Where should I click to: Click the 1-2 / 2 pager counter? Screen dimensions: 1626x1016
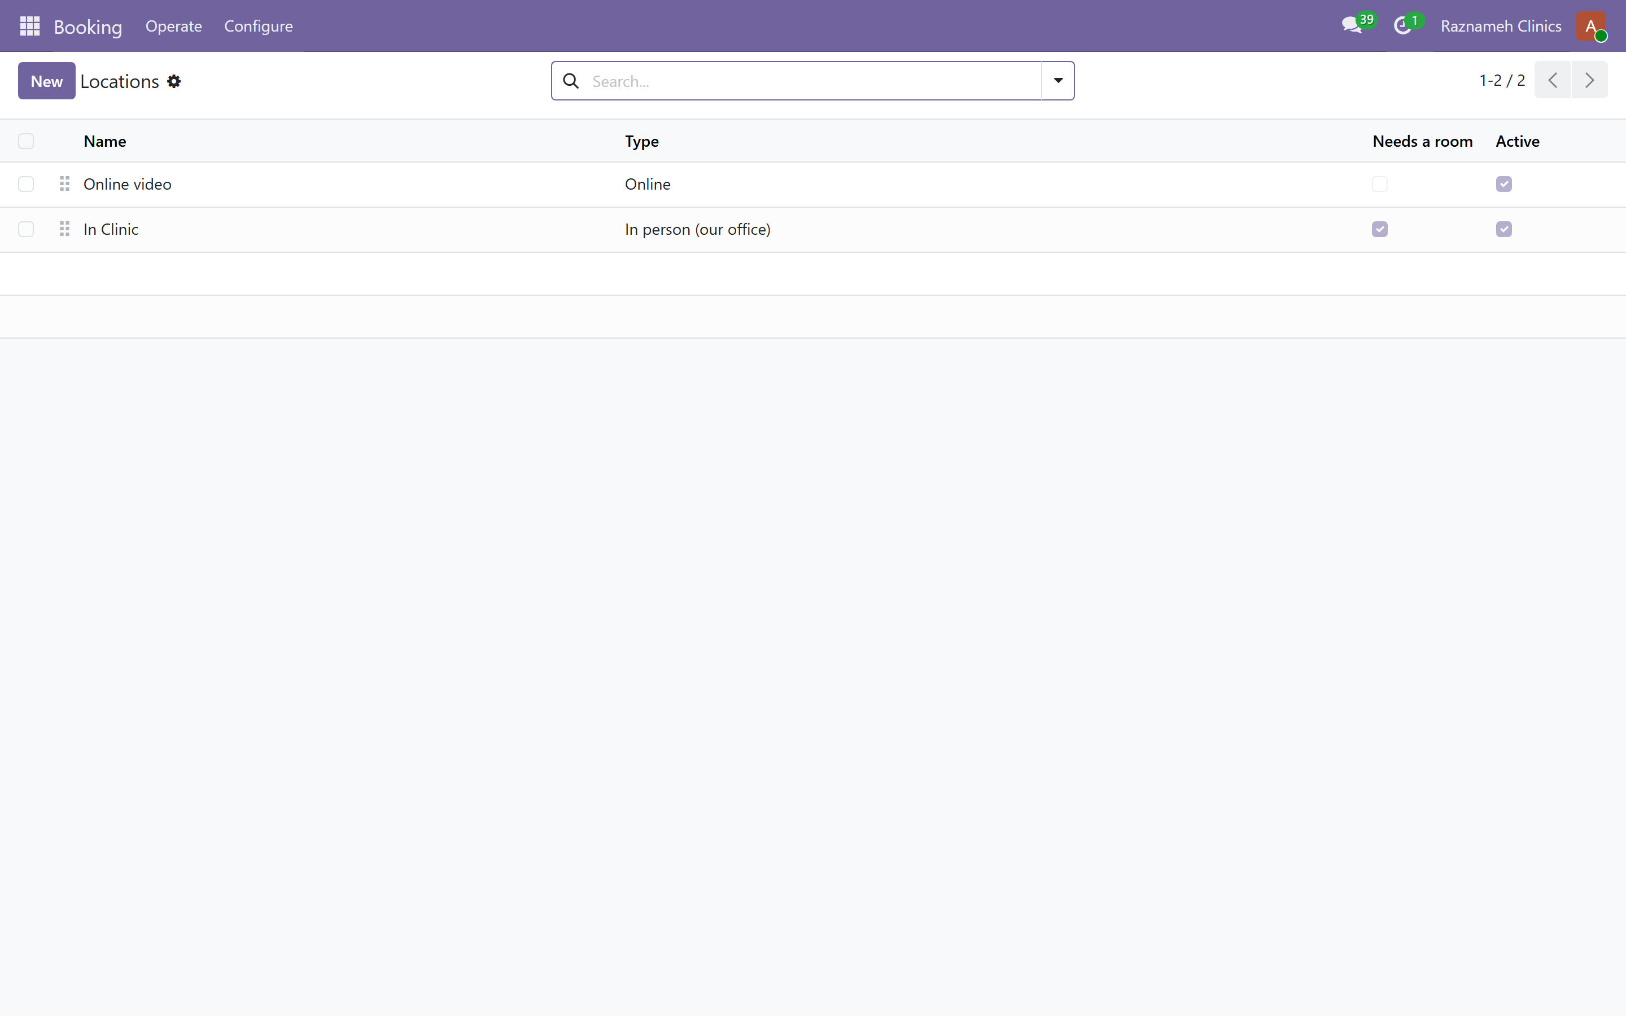pos(1502,80)
